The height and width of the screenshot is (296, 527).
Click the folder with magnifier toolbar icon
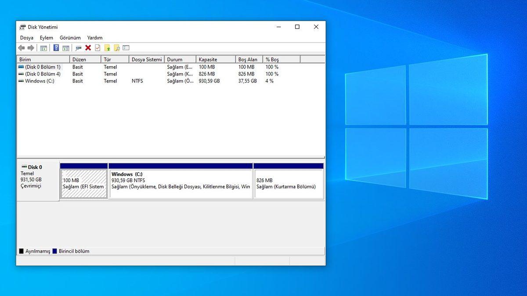[x=116, y=48]
